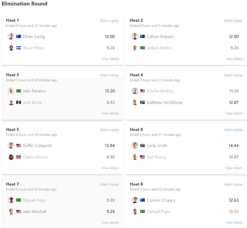
Task: Click Bryan Perez's flag icon
Action: (x=19, y=48)
